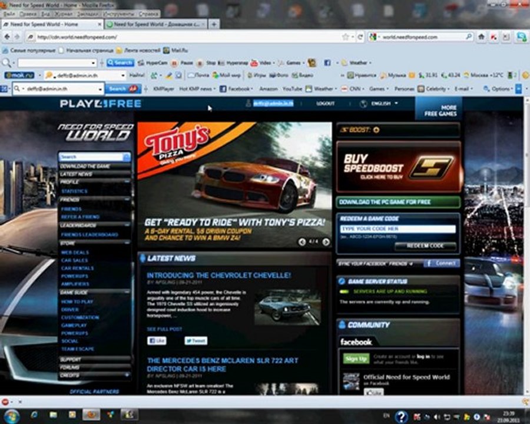This screenshot has height=424, width=530.
Task: Click the Logout link
Action: (x=326, y=104)
